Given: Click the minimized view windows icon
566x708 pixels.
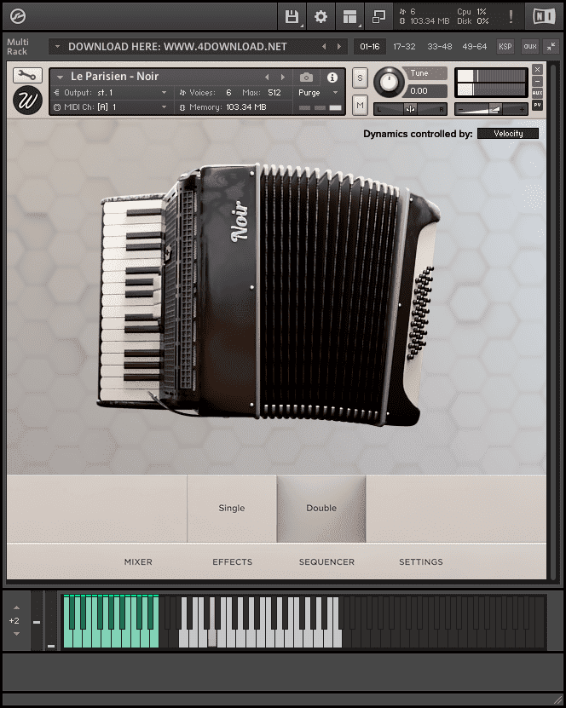Looking at the screenshot, I should (x=378, y=16).
